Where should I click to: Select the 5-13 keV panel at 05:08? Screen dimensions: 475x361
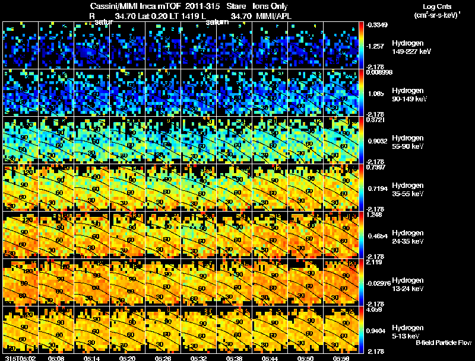56,330
